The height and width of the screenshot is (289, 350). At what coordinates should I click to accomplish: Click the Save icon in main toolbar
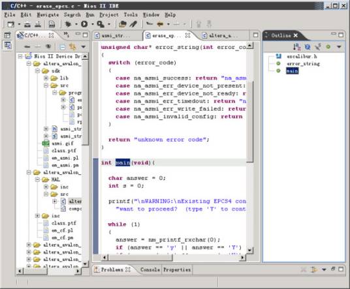click(52, 24)
